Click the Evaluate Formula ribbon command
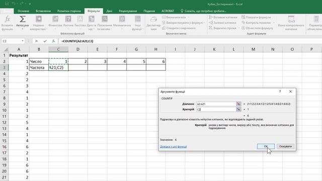Viewport: 322px width, 181px height. tap(258, 28)
